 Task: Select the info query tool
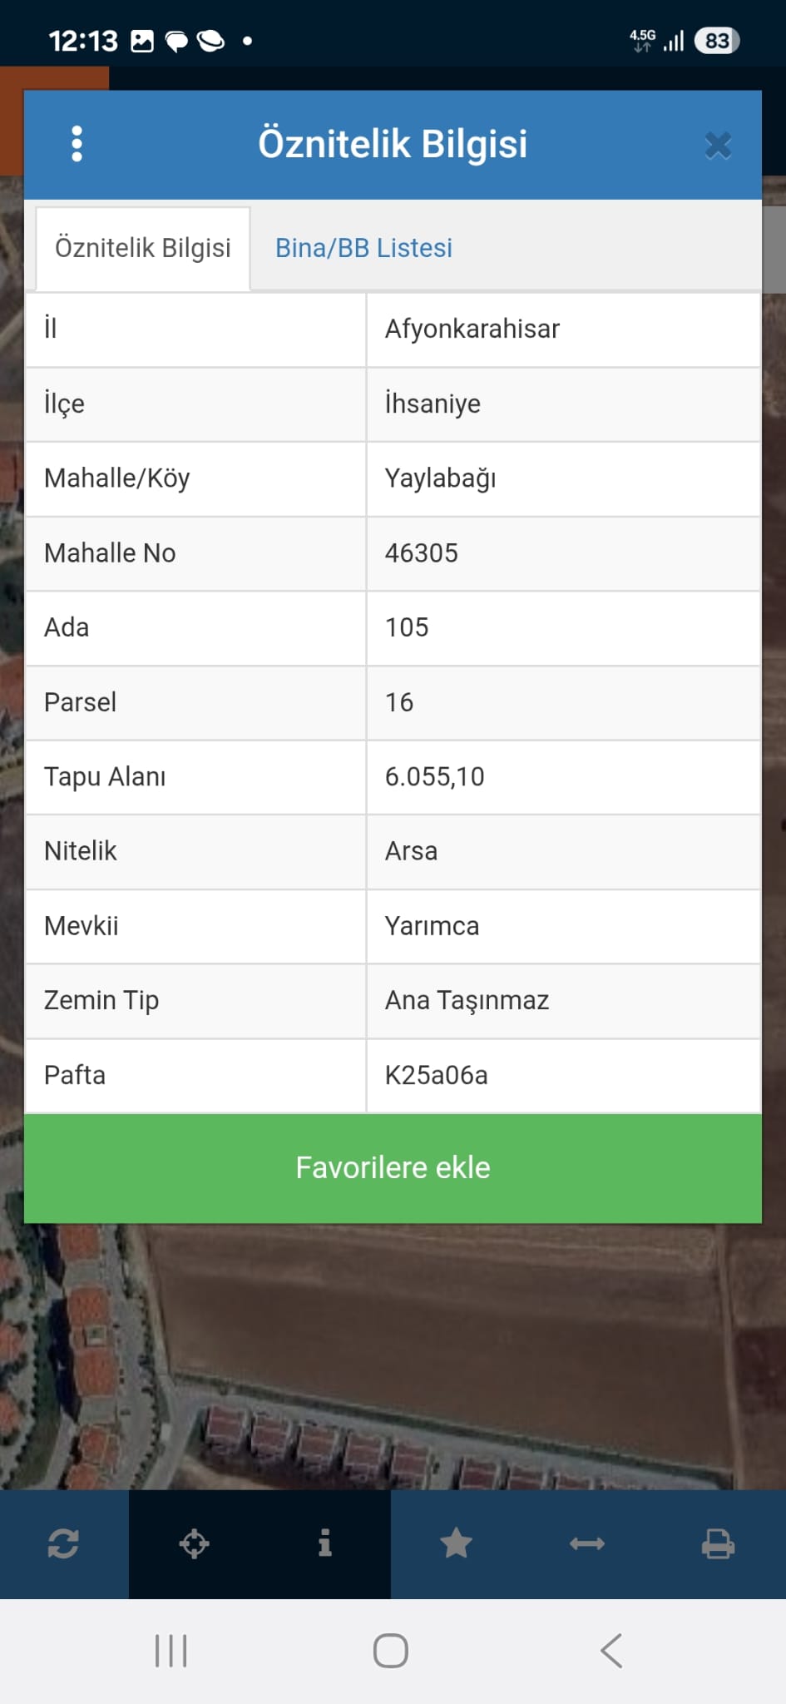point(325,1543)
